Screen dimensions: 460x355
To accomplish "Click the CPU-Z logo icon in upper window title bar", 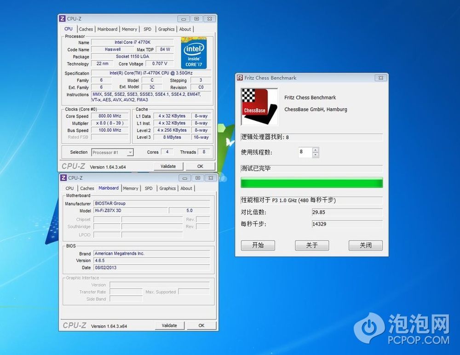I will pos(62,18).
